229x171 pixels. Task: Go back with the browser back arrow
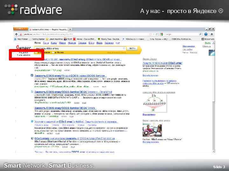pyautogui.click(x=16, y=34)
